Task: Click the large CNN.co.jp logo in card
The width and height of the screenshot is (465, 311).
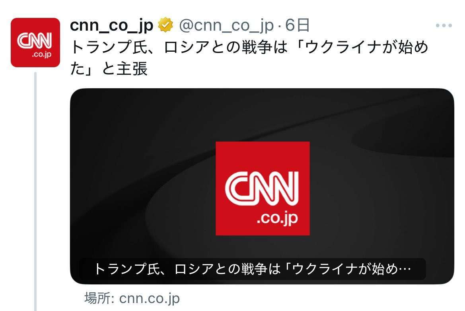Action: pyautogui.click(x=263, y=189)
